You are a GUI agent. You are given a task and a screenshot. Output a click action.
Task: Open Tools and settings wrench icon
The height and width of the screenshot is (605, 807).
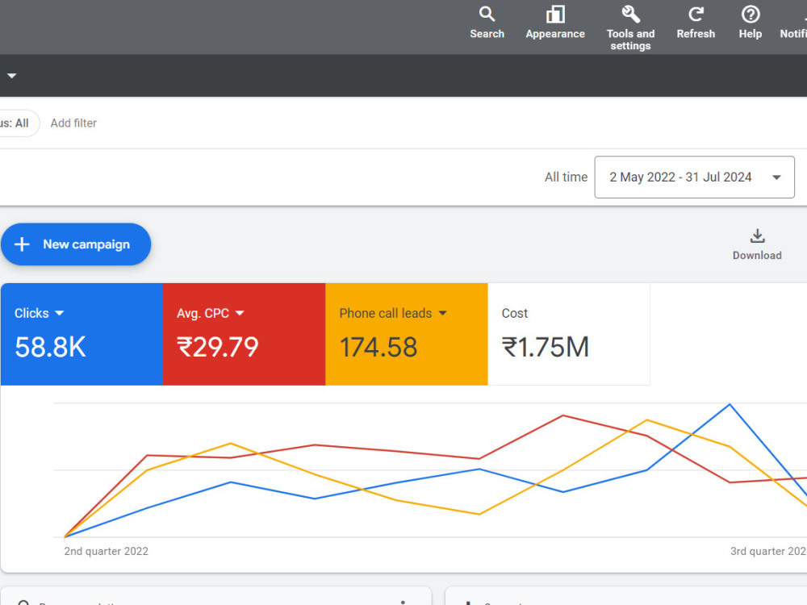point(630,27)
